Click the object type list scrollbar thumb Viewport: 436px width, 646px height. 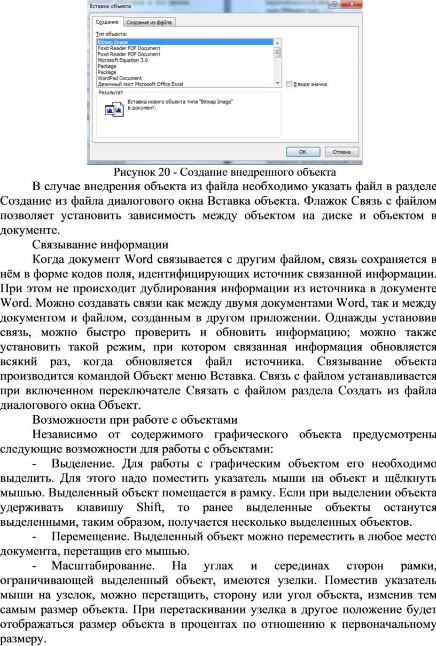[x=277, y=52]
